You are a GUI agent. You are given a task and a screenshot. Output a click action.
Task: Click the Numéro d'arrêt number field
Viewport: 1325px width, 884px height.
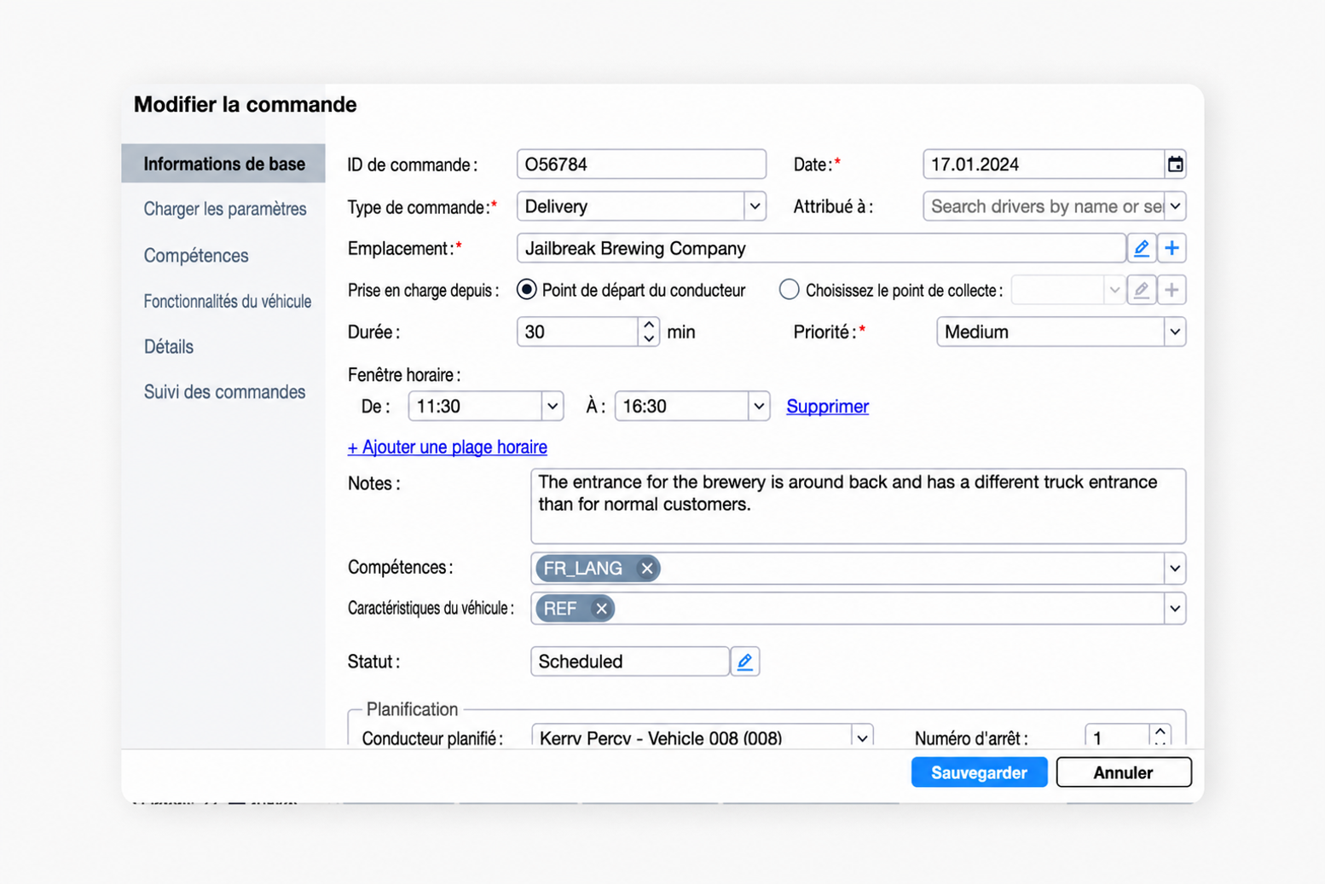(x=1117, y=737)
